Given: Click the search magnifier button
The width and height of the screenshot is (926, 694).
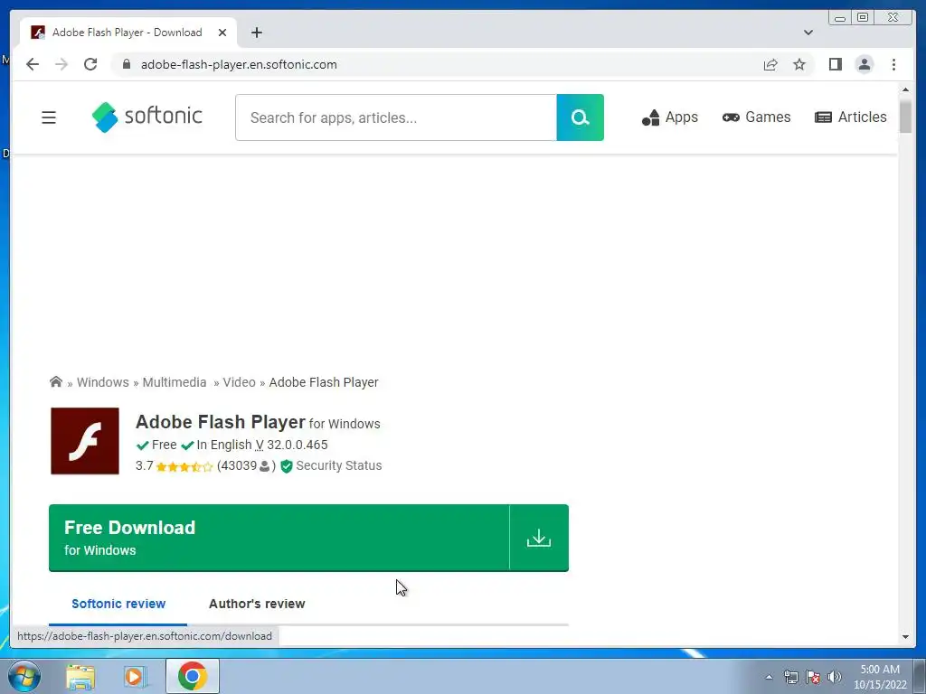Looking at the screenshot, I should (580, 117).
